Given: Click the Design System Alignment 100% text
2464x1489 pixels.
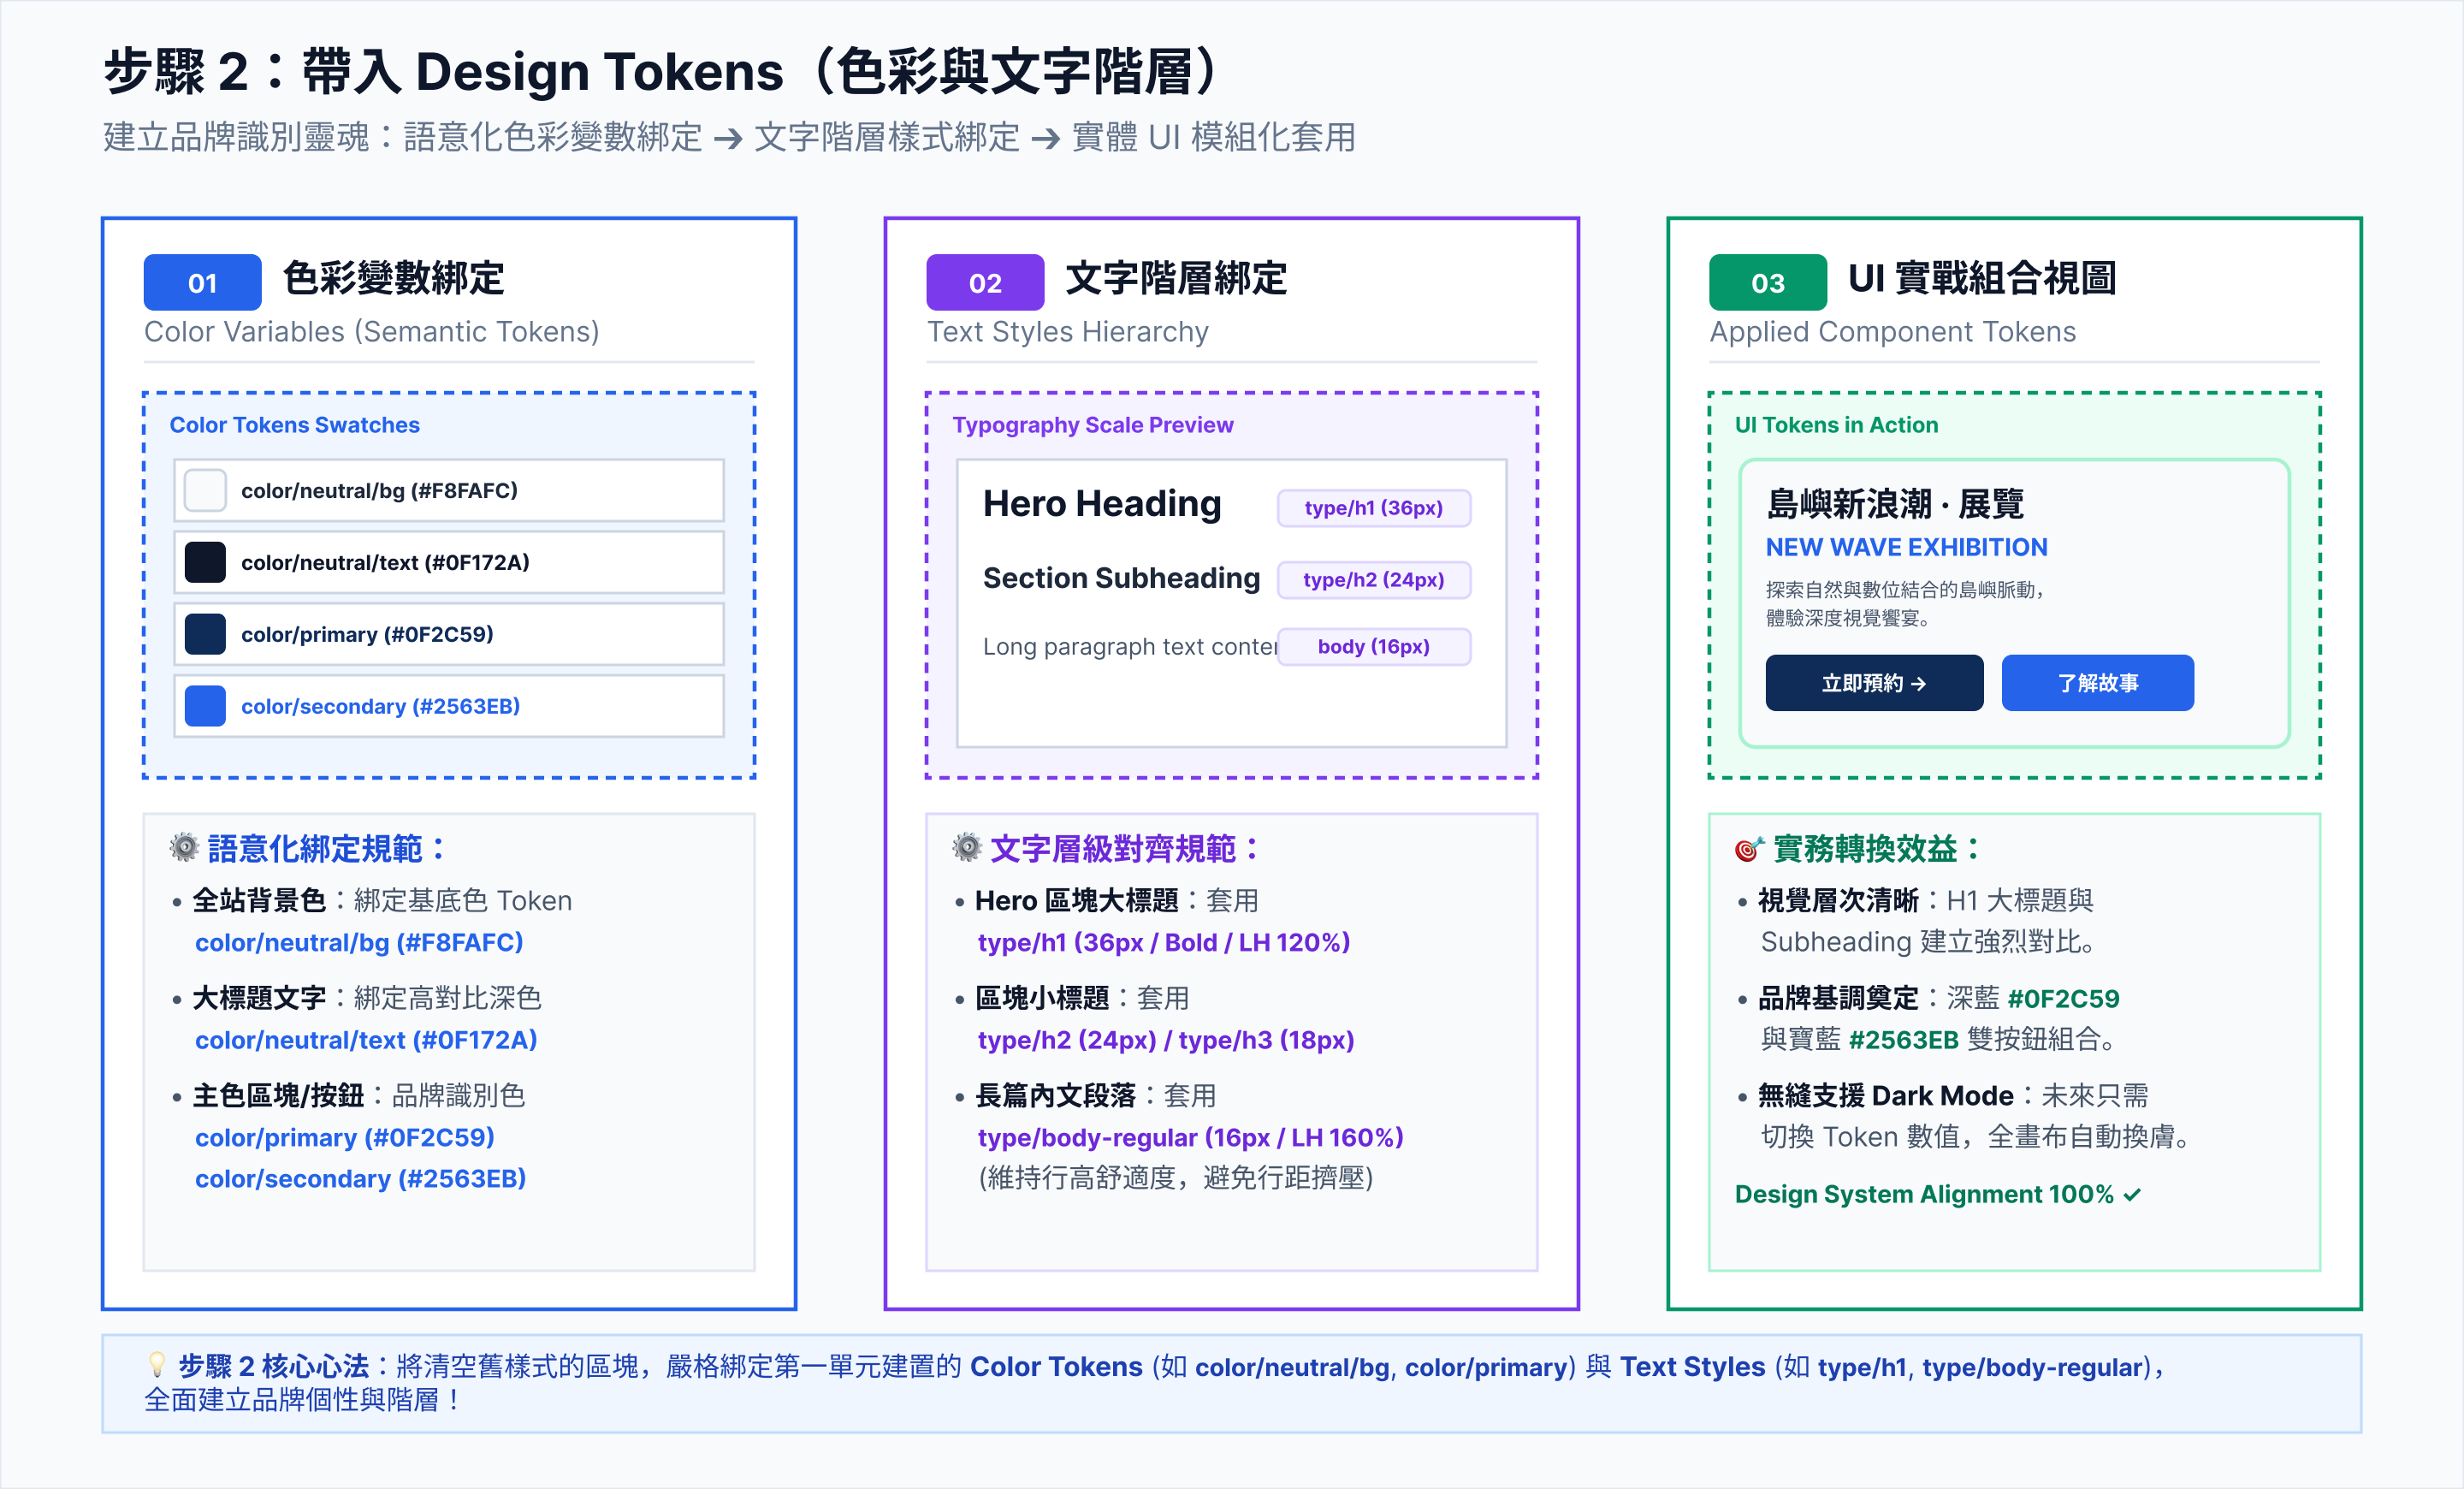Looking at the screenshot, I should click(x=1924, y=1194).
